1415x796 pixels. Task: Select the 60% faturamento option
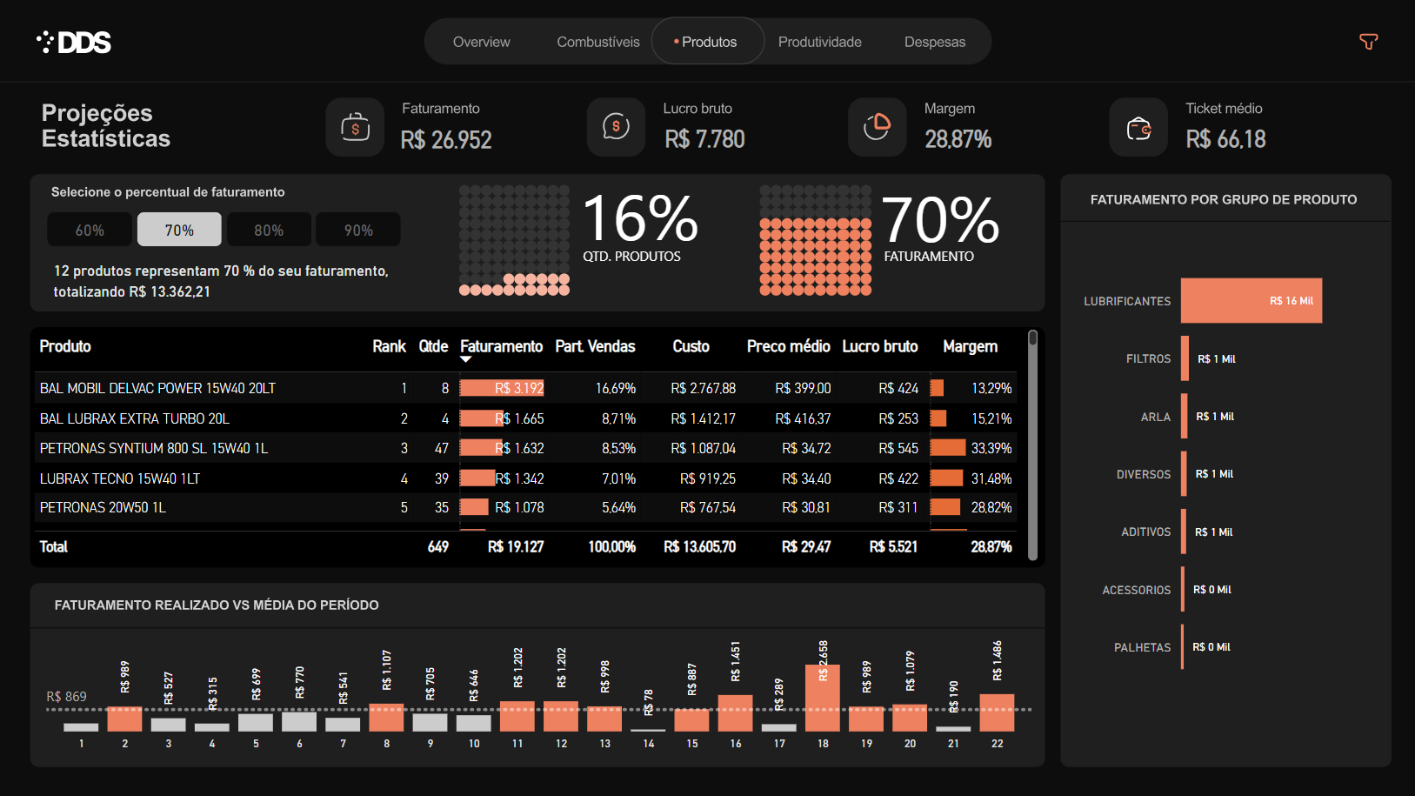click(90, 230)
